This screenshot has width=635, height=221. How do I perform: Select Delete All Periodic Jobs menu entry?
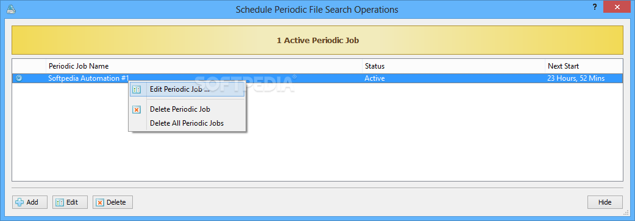(187, 123)
